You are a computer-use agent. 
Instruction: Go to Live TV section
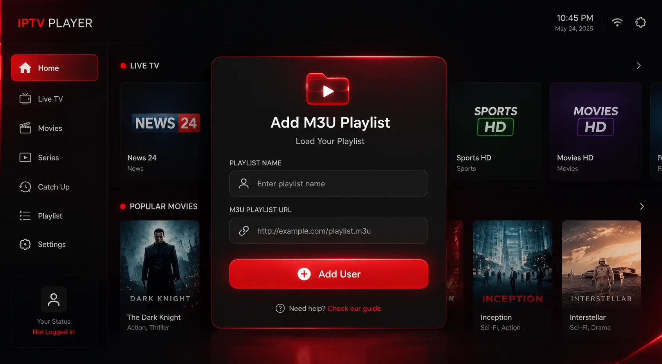click(54, 99)
